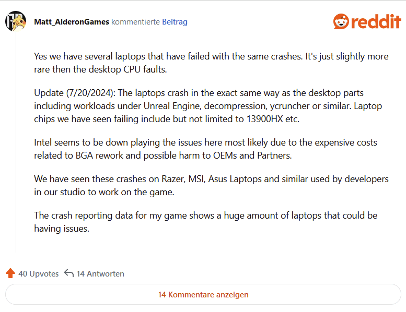
Task: Click the word kommentierte in the header
Action: (135, 22)
